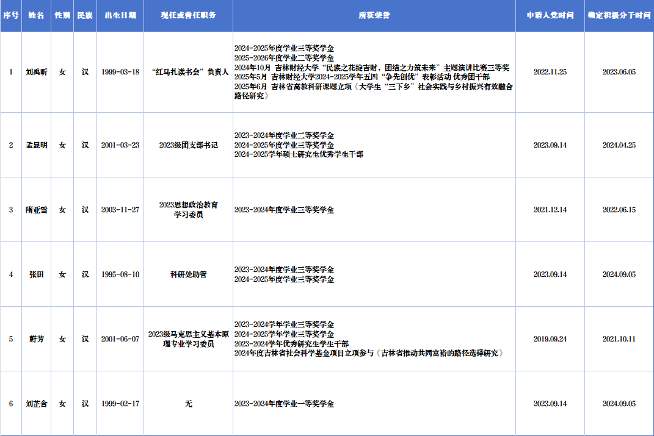Select the 姓名 column header
Viewport: 654px width, 436px height.
coord(36,16)
